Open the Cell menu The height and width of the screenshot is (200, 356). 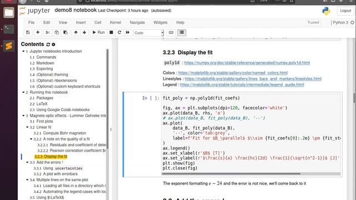[x=98, y=22]
